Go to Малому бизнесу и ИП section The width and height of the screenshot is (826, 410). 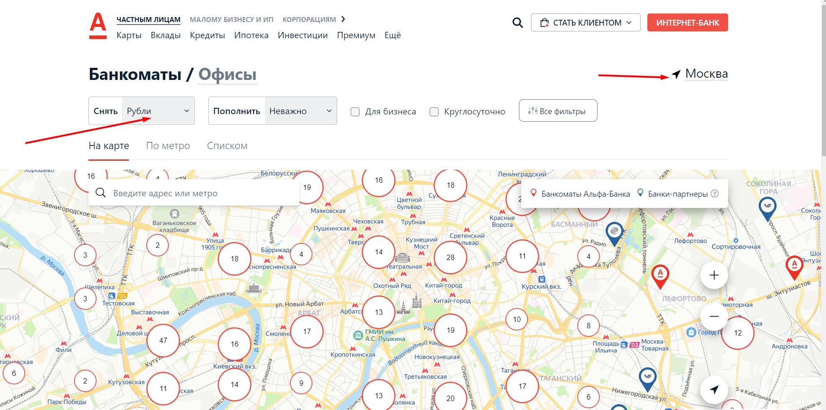tap(232, 19)
